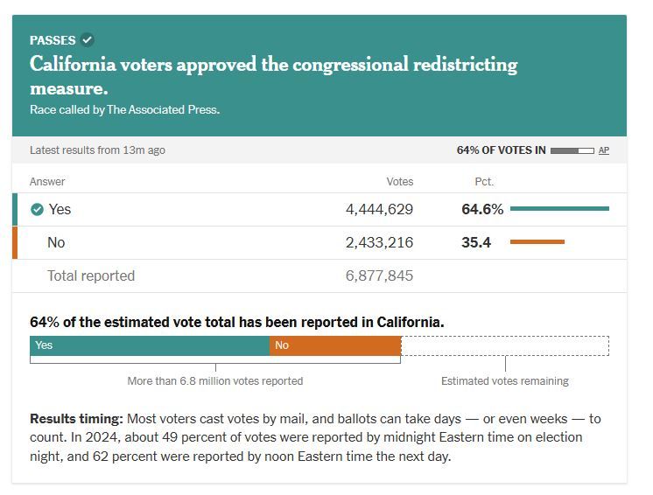The width and height of the screenshot is (653, 495).
Task: Click the No percentage bar
Action: click(537, 242)
